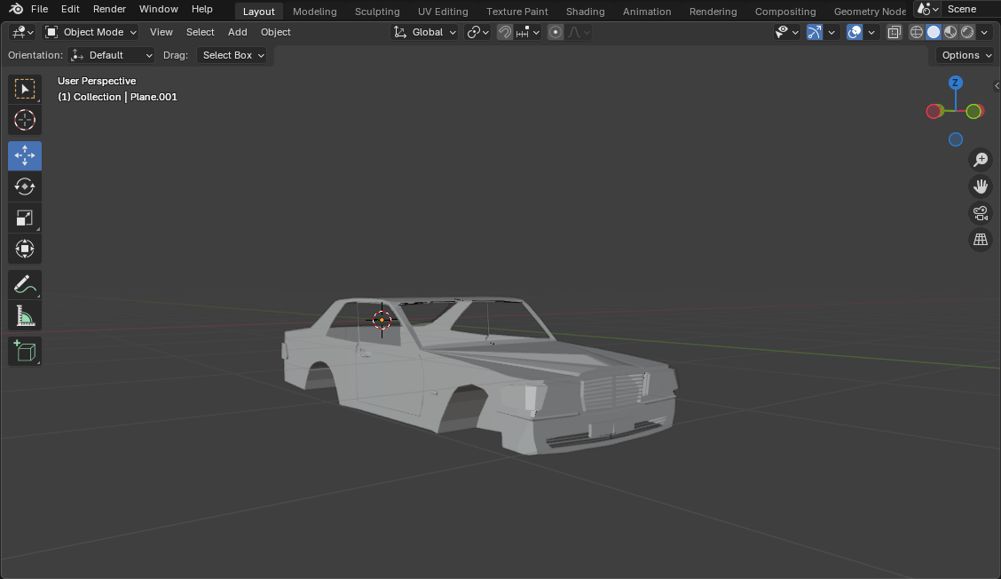
Task: Open the Options dropdown
Action: click(x=966, y=55)
